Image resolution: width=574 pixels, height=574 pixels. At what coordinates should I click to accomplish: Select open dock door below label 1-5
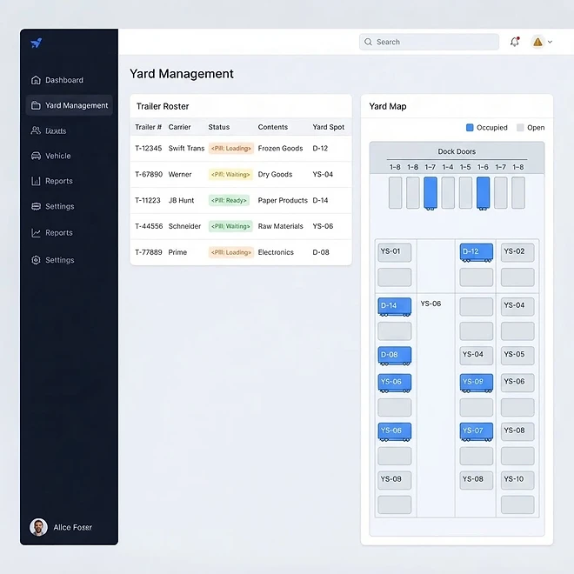[465, 192]
